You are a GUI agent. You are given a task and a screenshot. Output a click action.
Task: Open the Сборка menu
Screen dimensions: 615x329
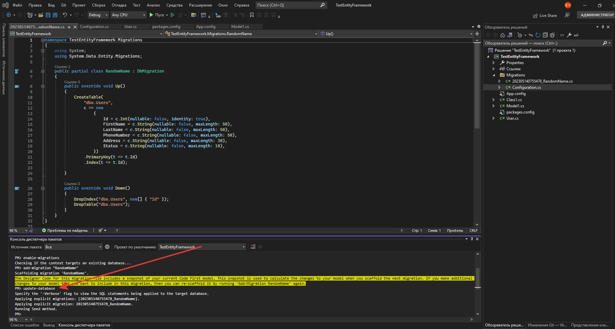coord(98,5)
